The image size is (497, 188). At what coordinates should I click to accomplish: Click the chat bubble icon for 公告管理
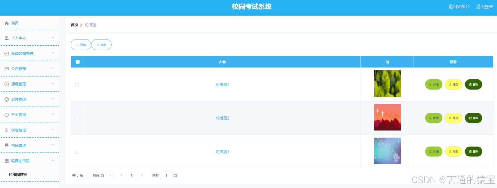[6, 69]
